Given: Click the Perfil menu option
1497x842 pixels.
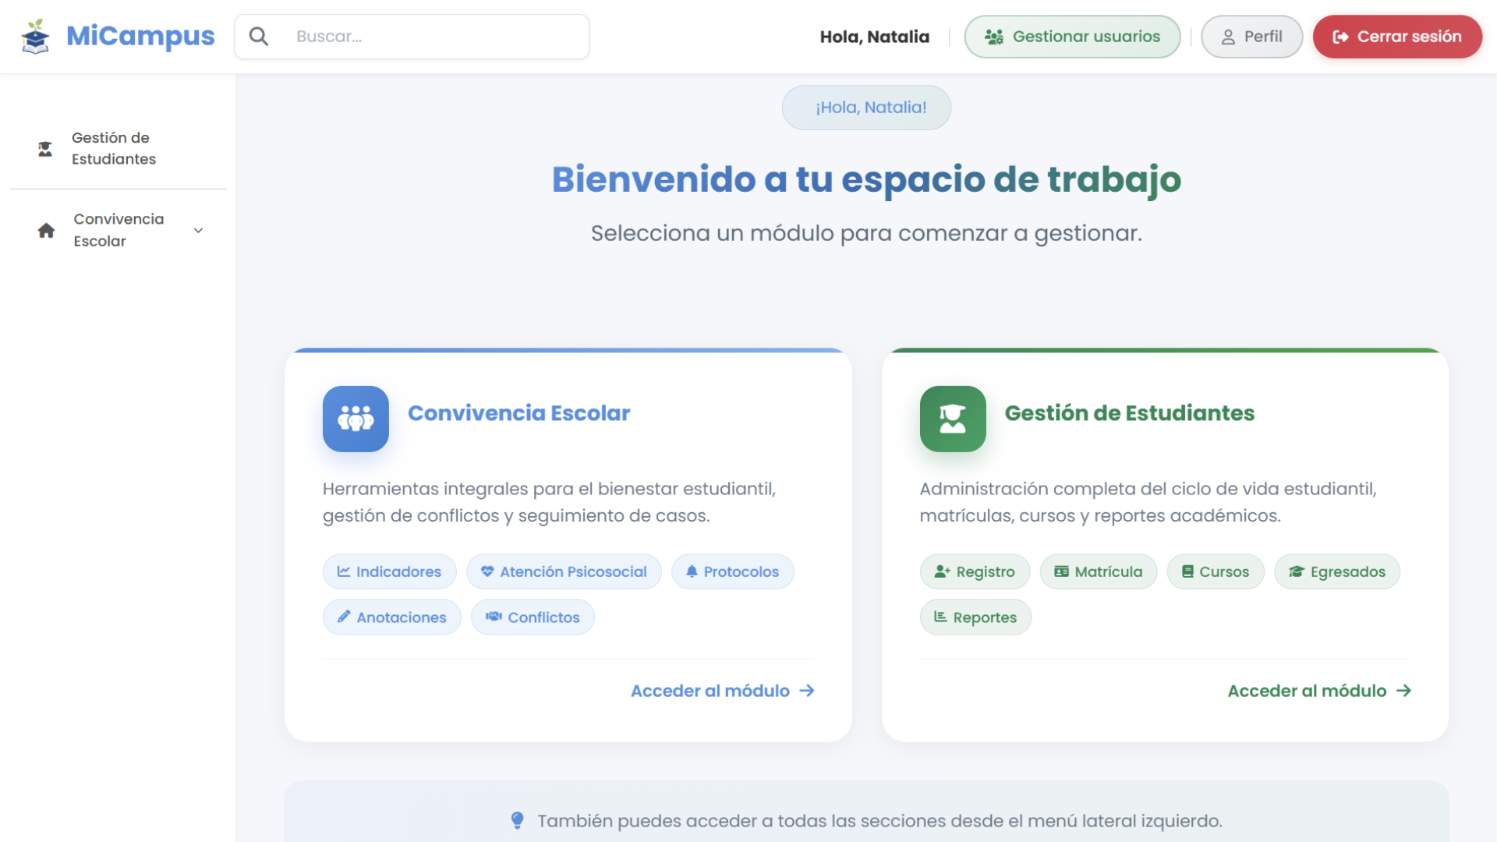Looking at the screenshot, I should coord(1251,36).
